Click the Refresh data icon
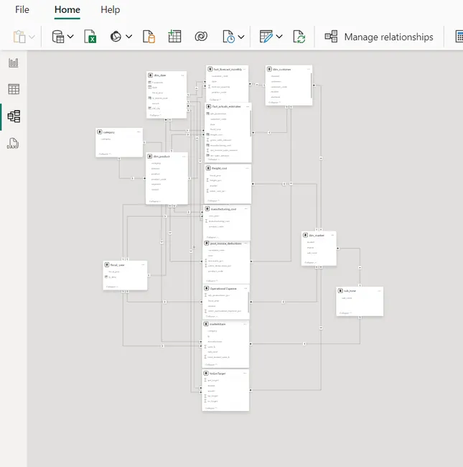Viewport: 463px width, 467px height. 299,37
